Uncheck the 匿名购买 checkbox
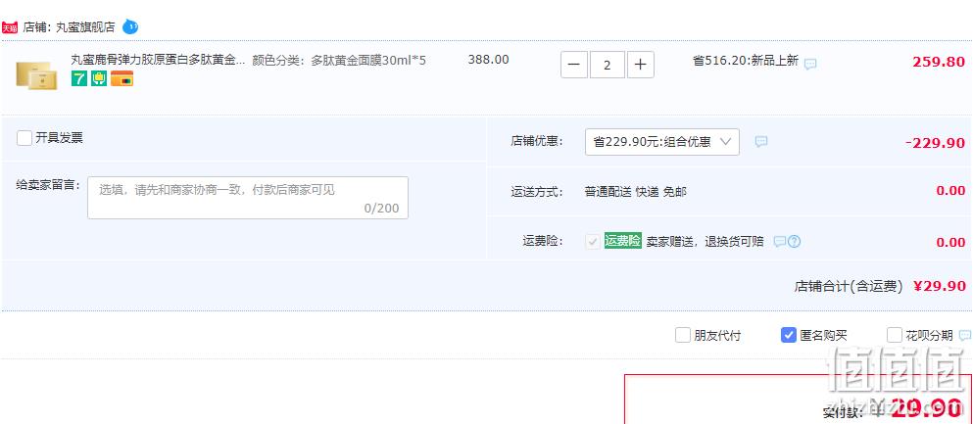973x424 pixels. (788, 335)
